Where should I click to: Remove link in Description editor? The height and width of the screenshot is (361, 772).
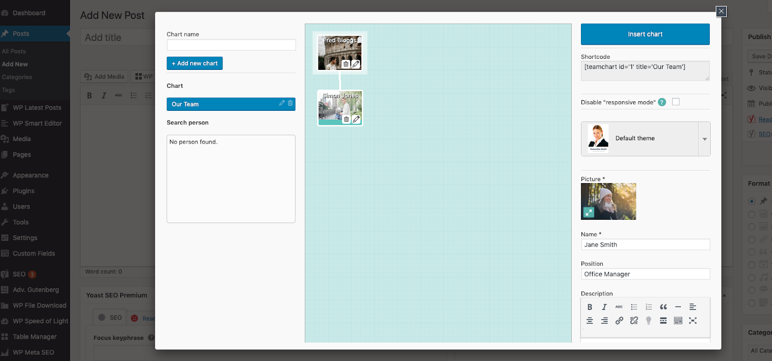[x=634, y=321]
